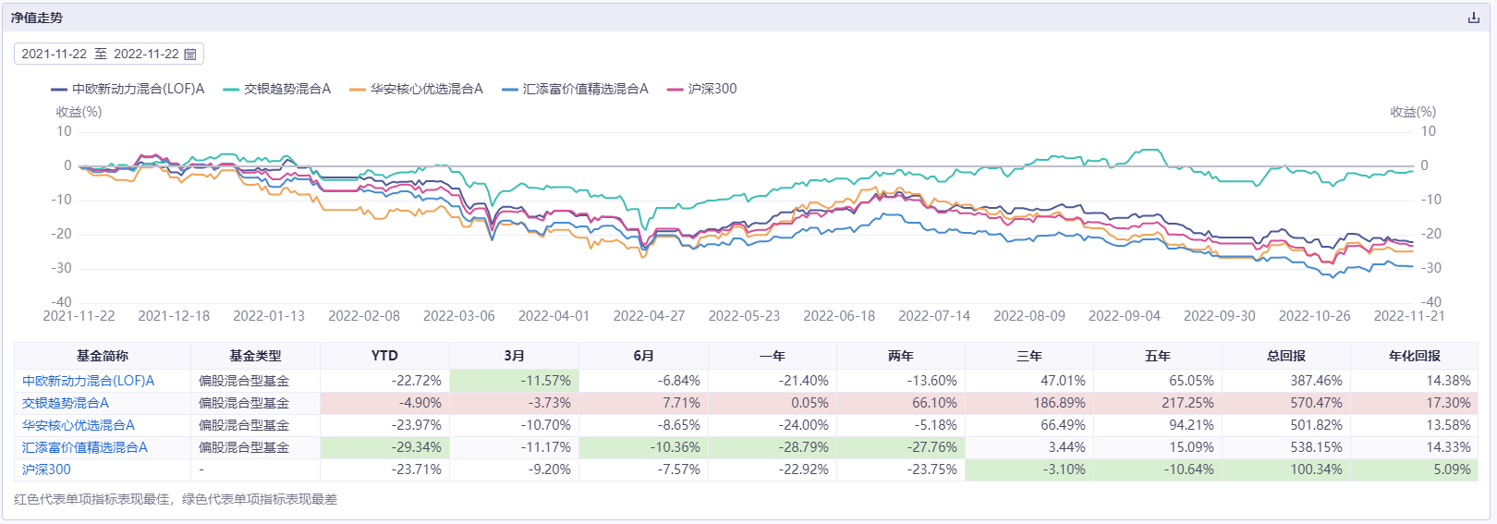This screenshot has width=1497, height=524.
Task: Toggle 交银趋势混合A legend series visibility
Action: coord(277,89)
